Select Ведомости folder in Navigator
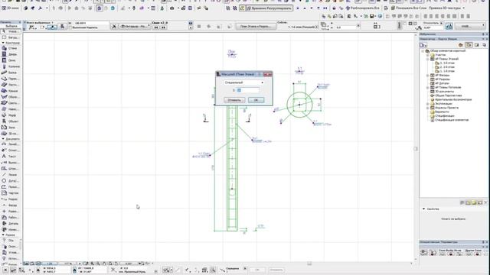The height and width of the screenshot is (275, 490). point(439,112)
